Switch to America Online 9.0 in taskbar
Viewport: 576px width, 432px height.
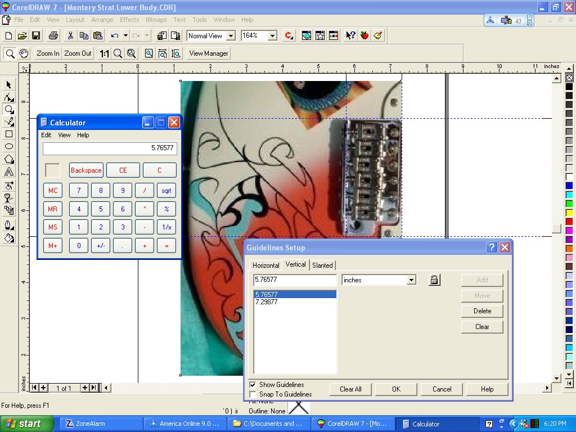coord(184,424)
